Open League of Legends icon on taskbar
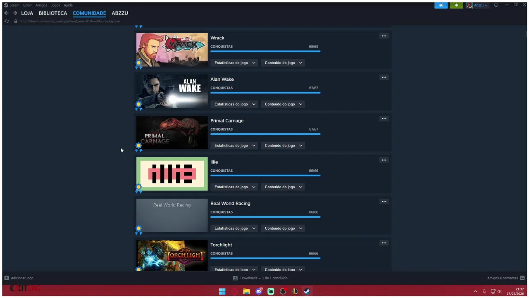 pyautogui.click(x=295, y=291)
